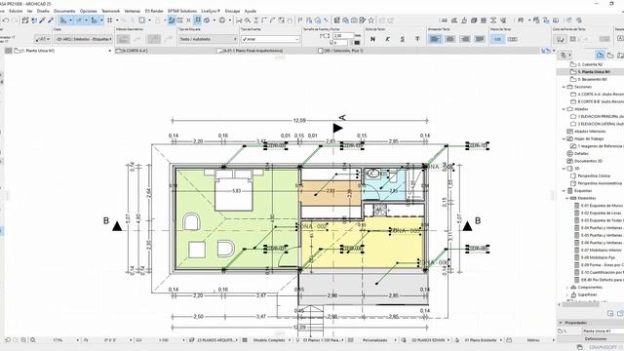
Task: Switch navigator to View Map icon
Action: [610, 56]
